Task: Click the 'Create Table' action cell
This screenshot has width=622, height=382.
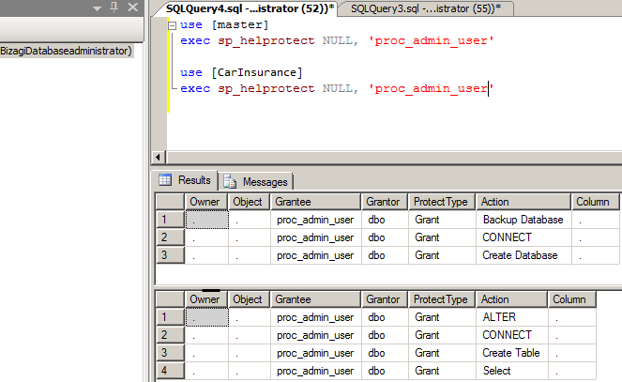Action: click(x=510, y=353)
